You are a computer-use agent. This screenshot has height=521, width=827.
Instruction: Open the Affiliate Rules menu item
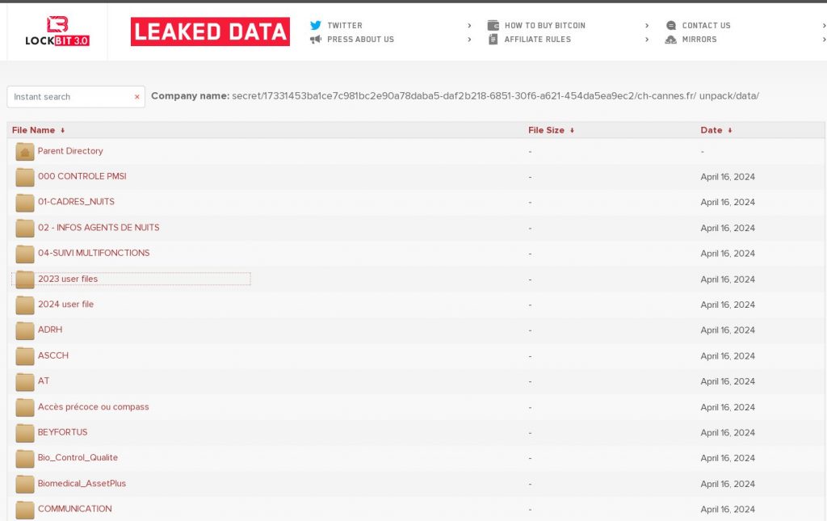click(537, 39)
